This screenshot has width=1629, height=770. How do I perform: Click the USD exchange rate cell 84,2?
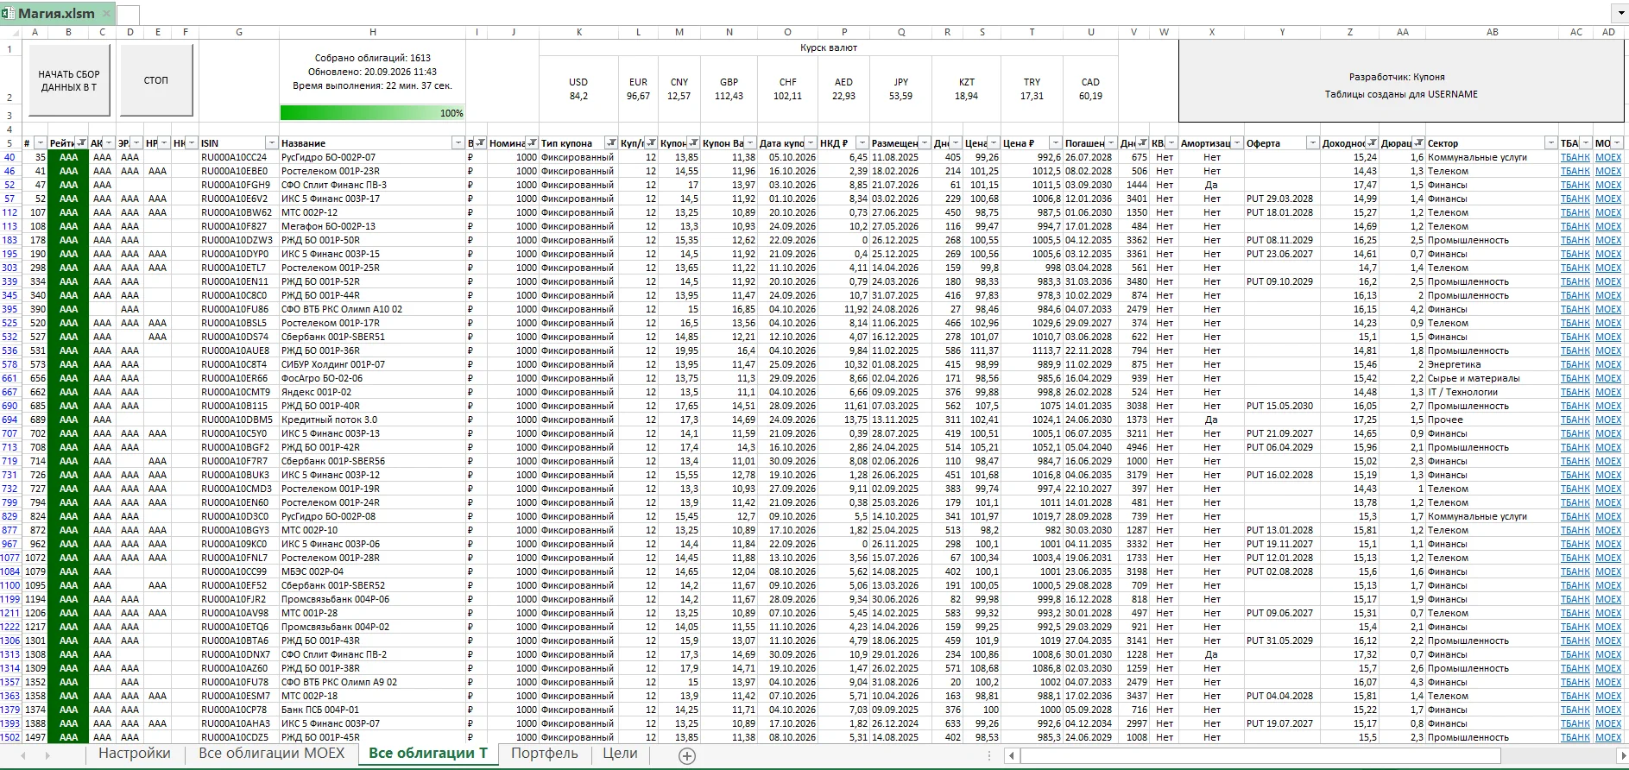(578, 89)
